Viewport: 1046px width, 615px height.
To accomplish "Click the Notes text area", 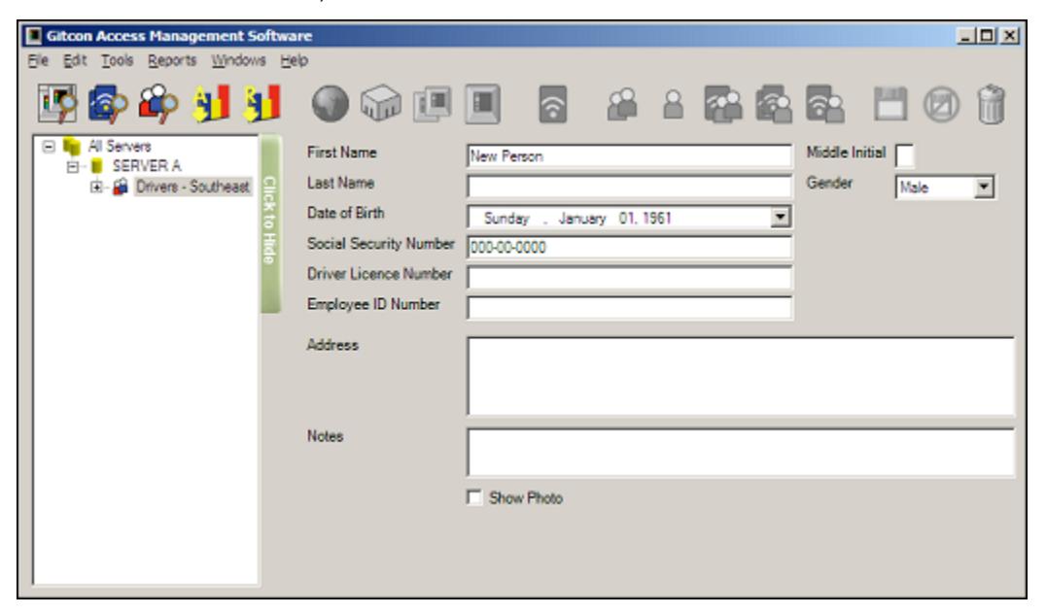I will tap(741, 452).
